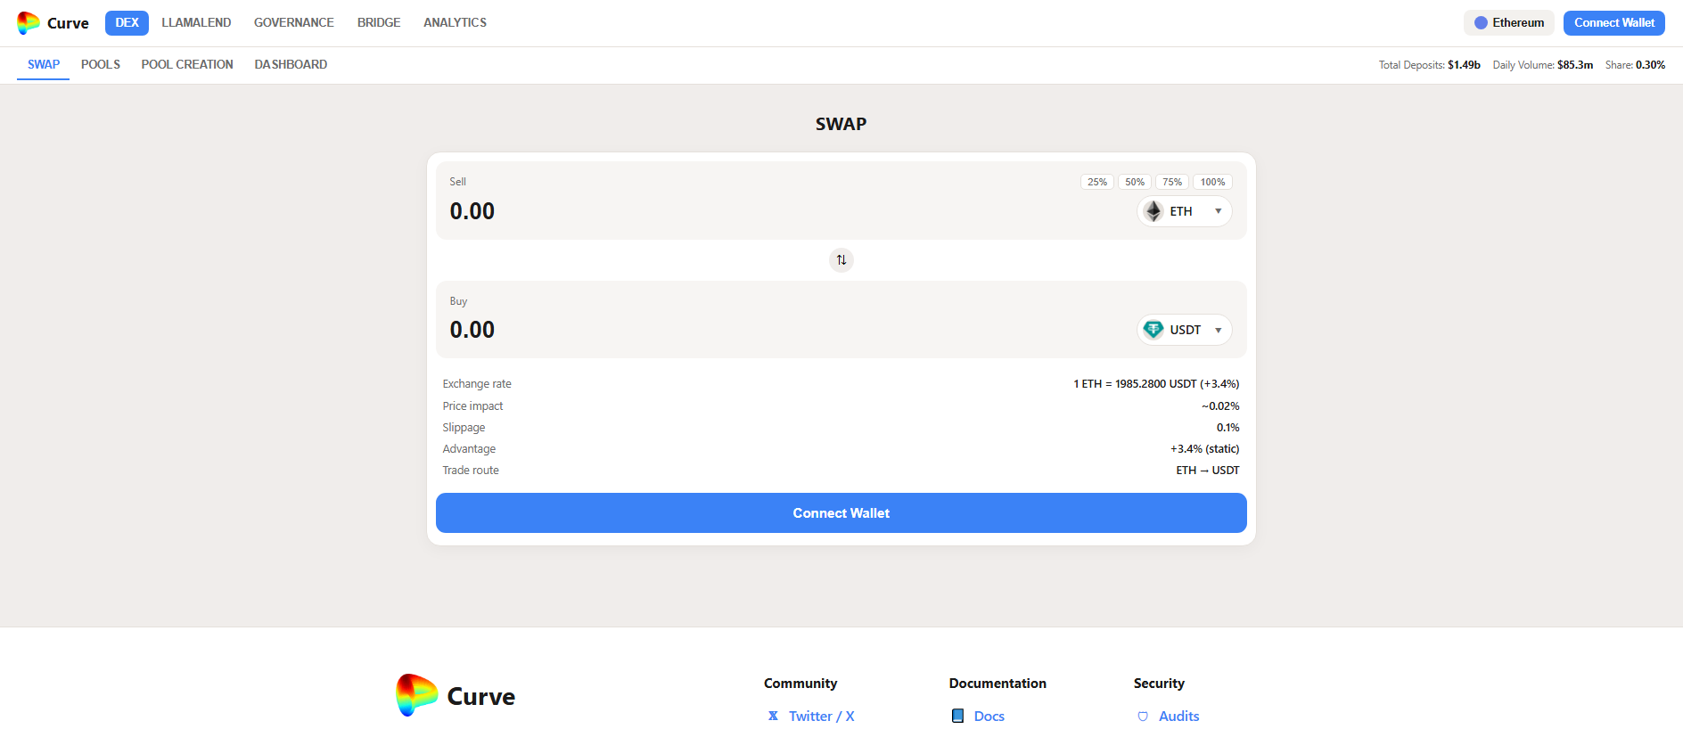Click the Documentation footer heading

(997, 684)
